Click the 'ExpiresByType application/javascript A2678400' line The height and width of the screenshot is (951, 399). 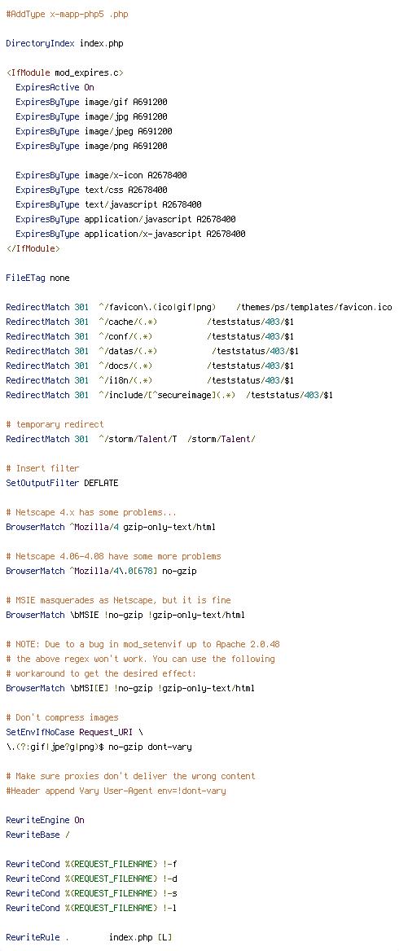pos(125,219)
